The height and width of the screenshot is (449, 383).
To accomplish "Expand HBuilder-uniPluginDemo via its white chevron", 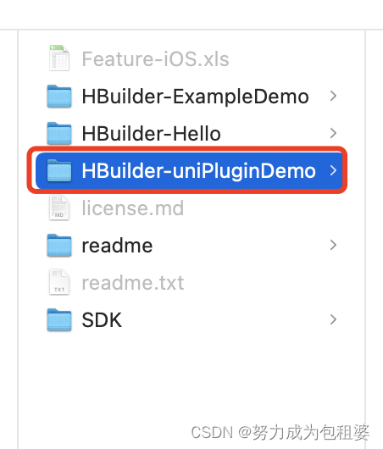I will [333, 170].
